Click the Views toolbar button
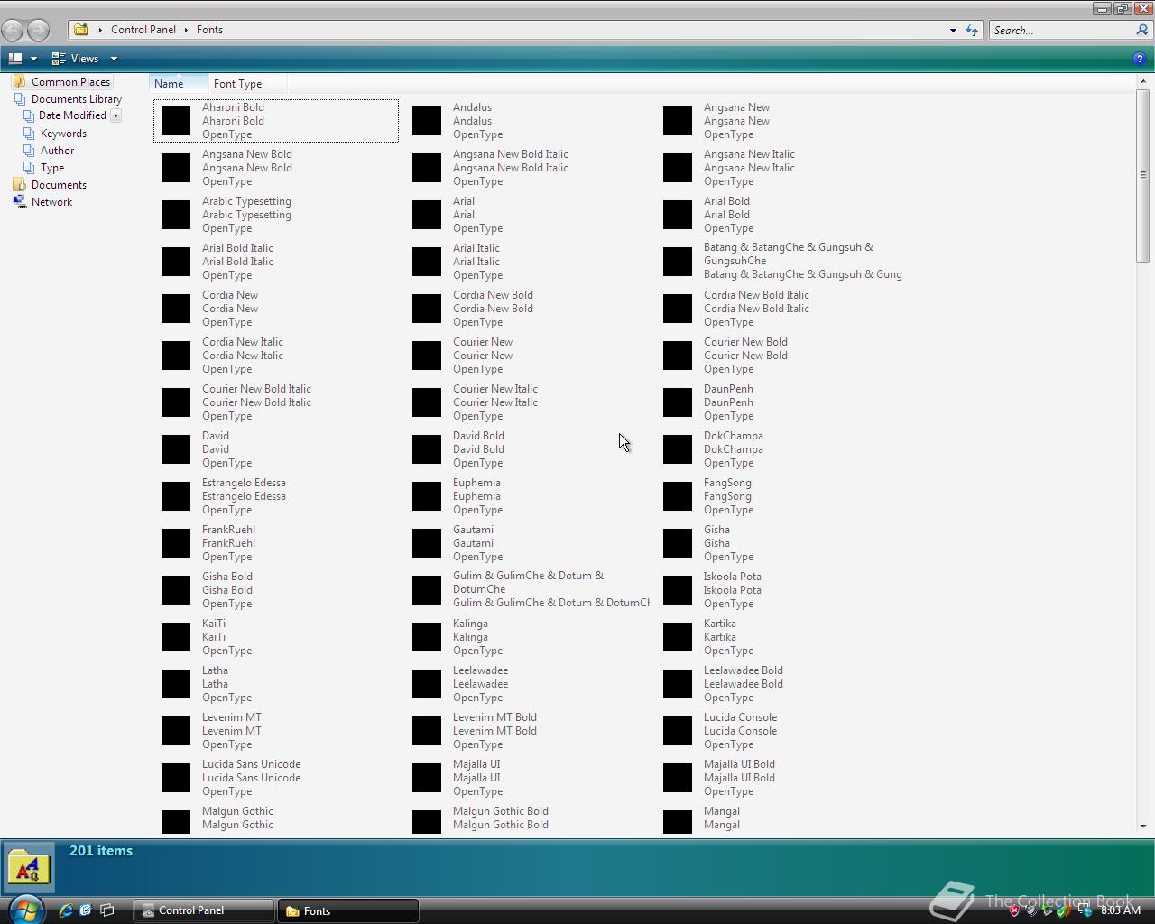The image size is (1155, 924). click(76, 59)
